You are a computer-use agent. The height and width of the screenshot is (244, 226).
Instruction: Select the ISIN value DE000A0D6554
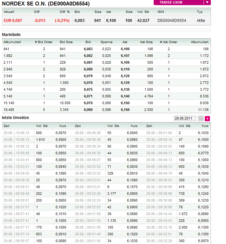[172, 21]
